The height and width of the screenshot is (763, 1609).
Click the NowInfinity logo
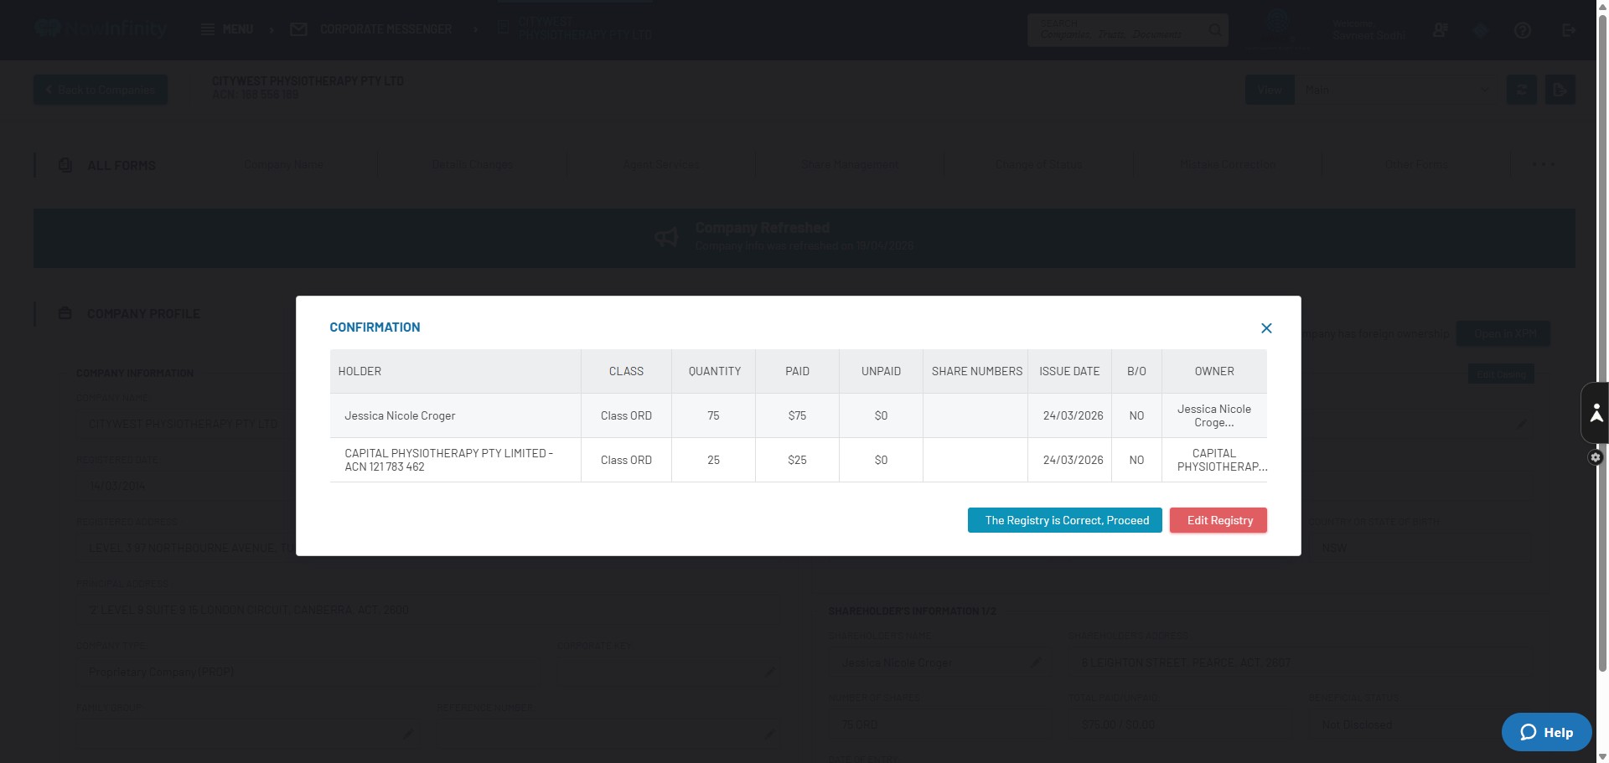[101, 28]
